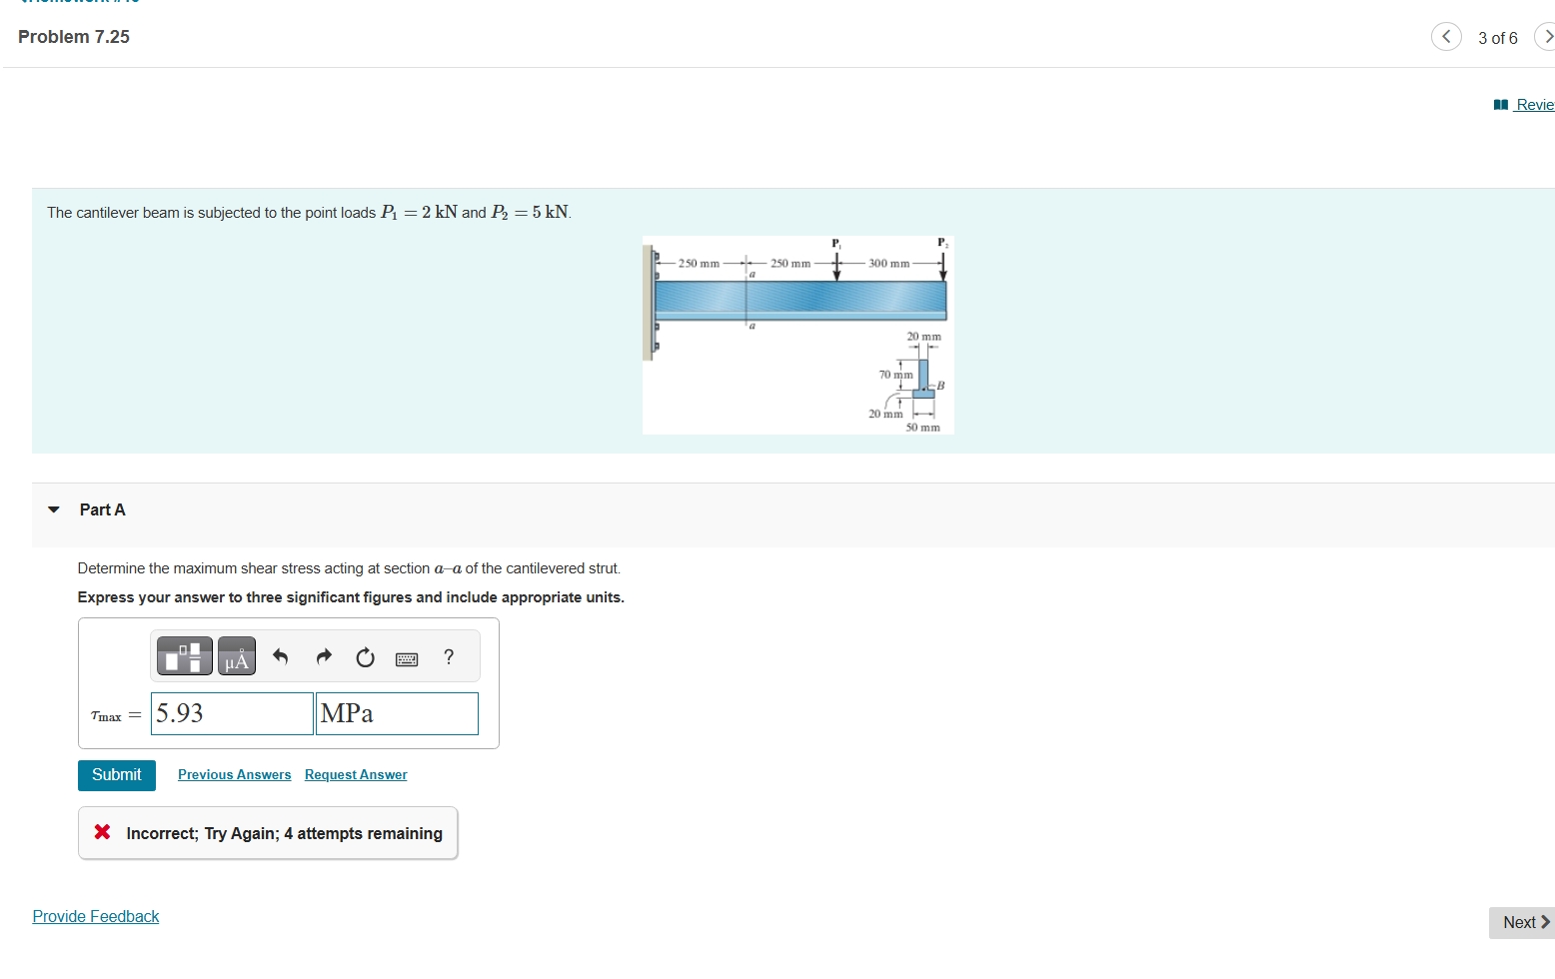Viewport: 1555px width, 979px height.
Task: Click the '3 of 6' page indicator
Action: (1497, 38)
